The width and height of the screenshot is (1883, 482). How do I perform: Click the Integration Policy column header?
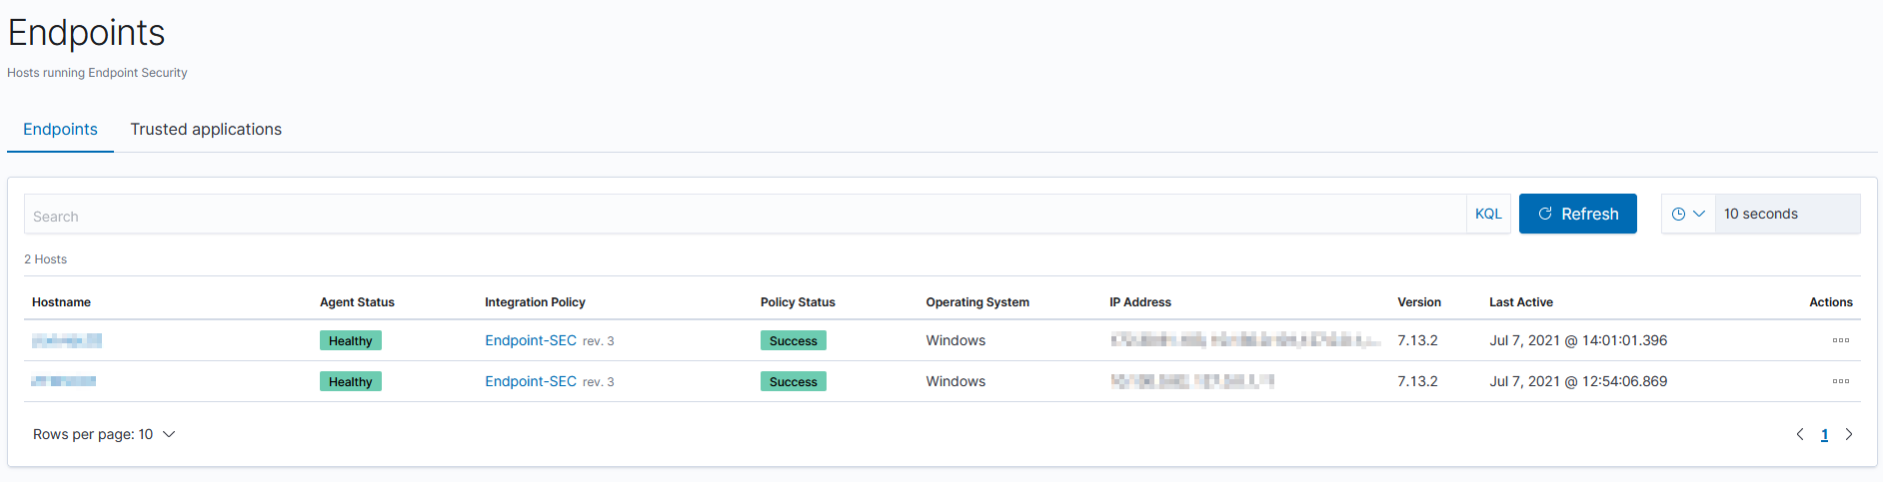point(535,302)
